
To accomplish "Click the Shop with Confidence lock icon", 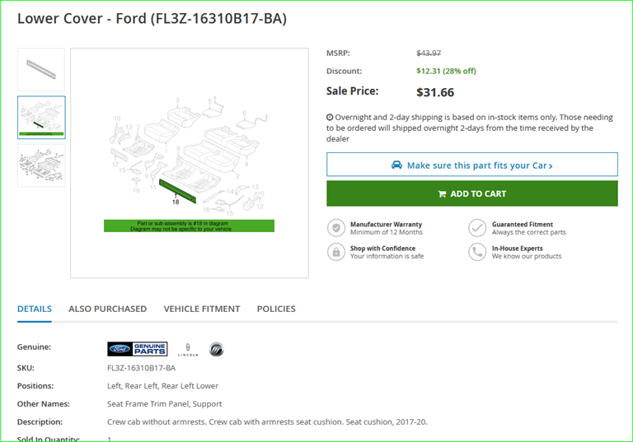I will click(x=336, y=252).
